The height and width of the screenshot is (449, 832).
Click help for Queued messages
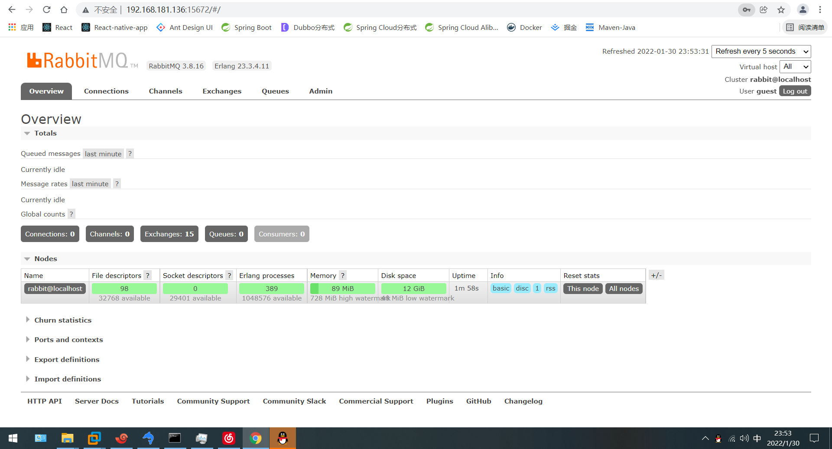pyautogui.click(x=130, y=154)
